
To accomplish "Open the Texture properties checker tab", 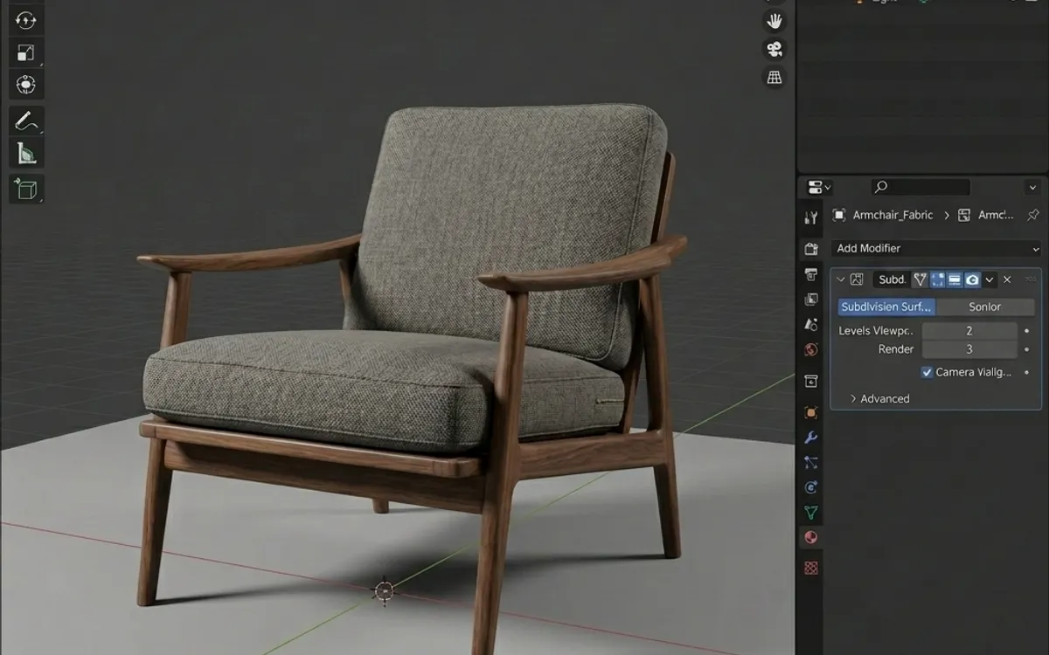I will point(811,568).
